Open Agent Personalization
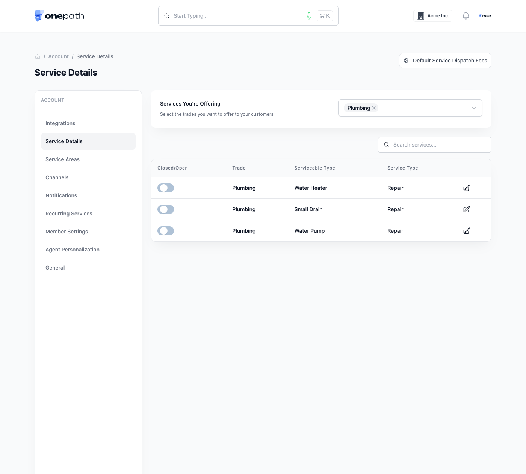The image size is (526, 474). click(x=88, y=250)
